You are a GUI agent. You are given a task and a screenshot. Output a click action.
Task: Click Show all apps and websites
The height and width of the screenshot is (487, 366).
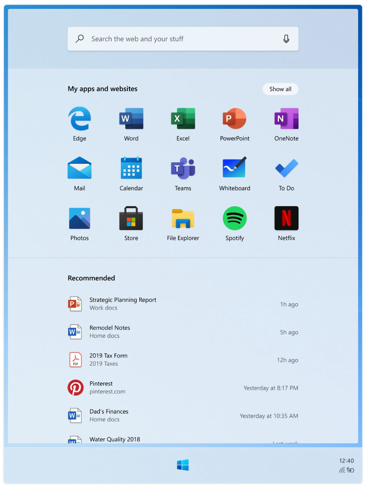(x=280, y=89)
